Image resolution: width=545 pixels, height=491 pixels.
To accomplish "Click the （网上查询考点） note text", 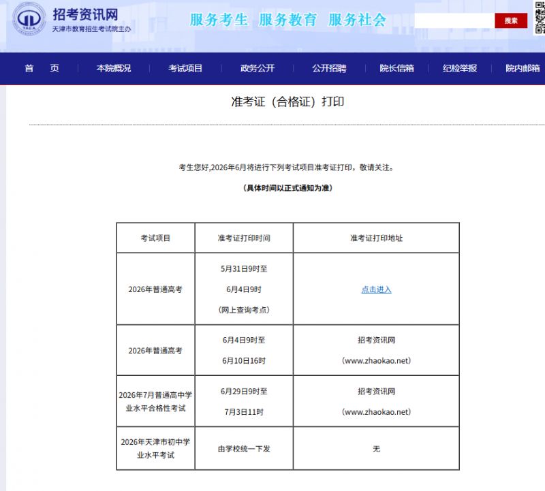I will click(x=244, y=310).
